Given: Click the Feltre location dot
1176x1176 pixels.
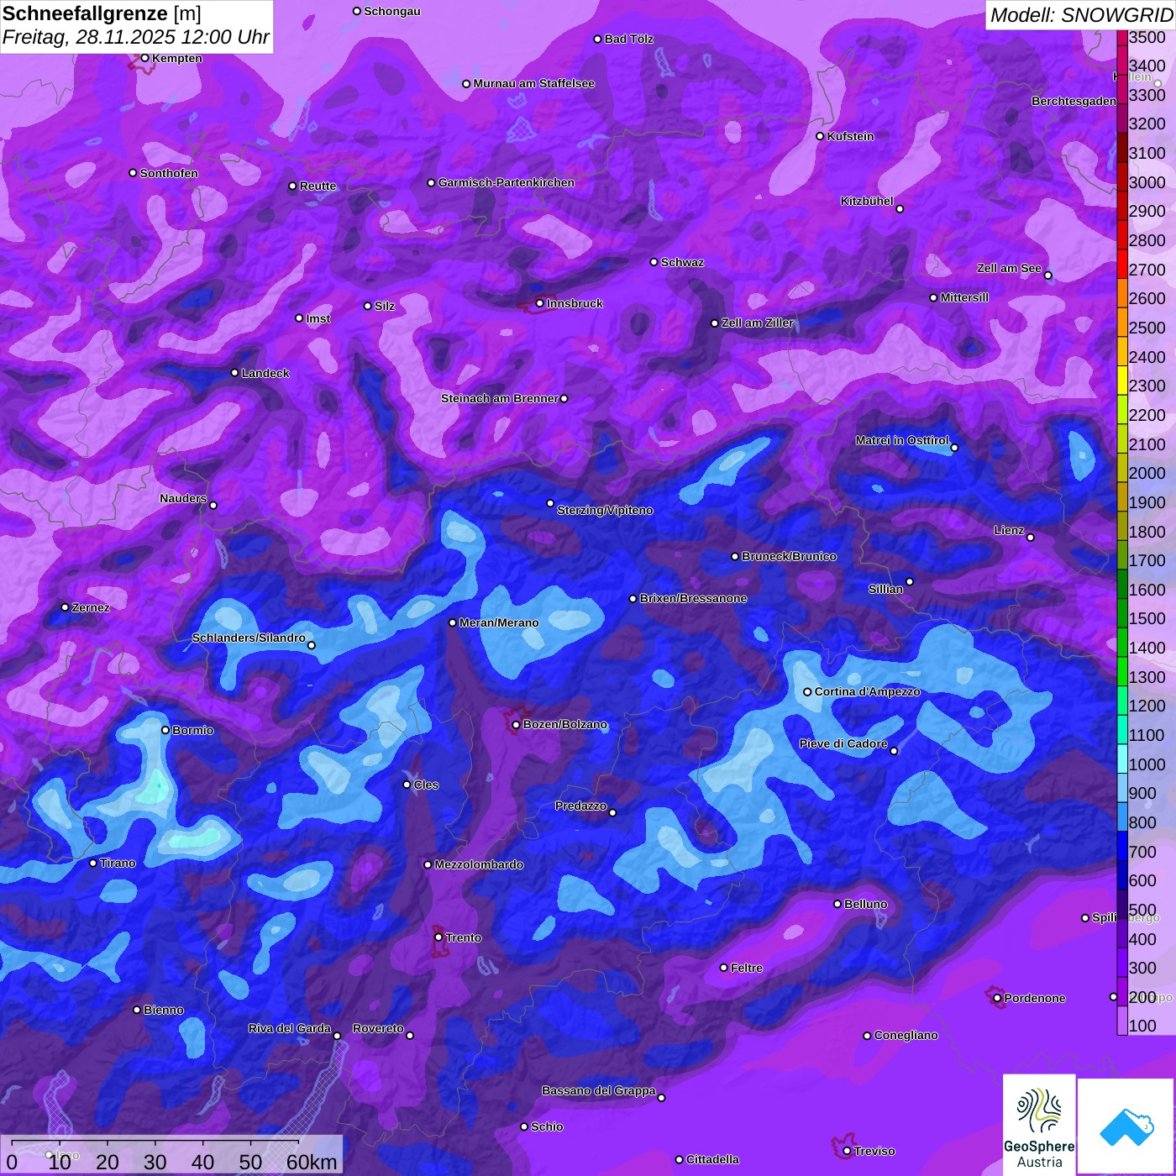Looking at the screenshot, I should point(724,968).
